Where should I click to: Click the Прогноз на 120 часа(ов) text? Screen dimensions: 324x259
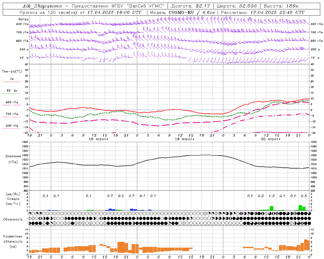coord(49,12)
